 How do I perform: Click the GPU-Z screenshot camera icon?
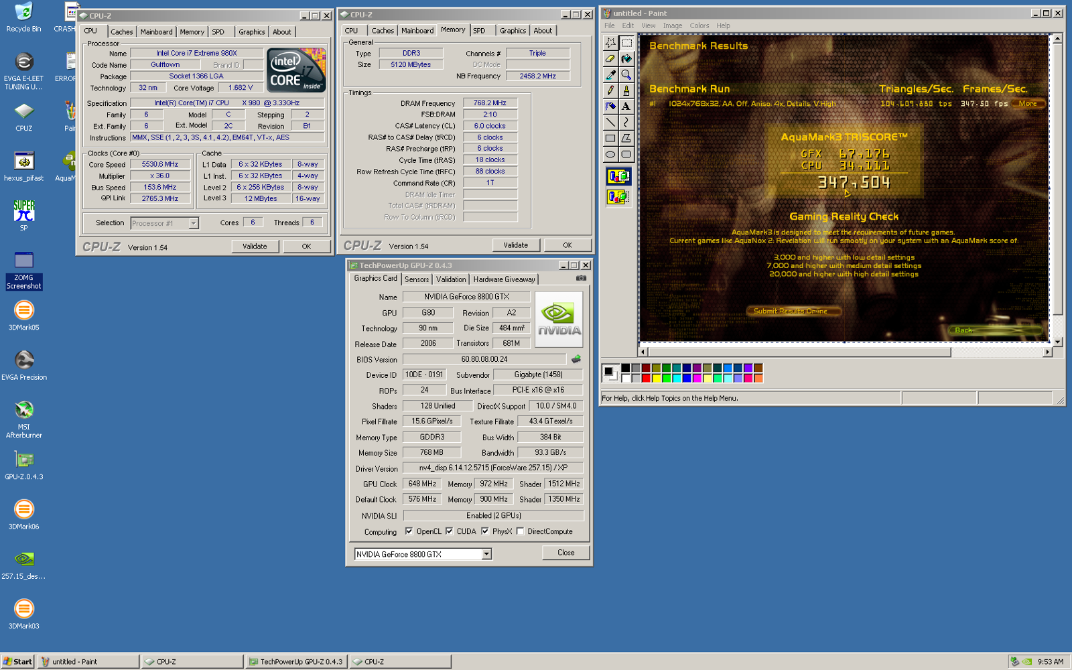(x=581, y=278)
